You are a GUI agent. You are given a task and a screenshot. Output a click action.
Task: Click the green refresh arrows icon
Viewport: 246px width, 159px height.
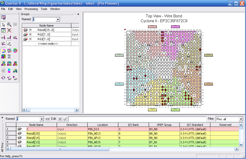click(3, 30)
